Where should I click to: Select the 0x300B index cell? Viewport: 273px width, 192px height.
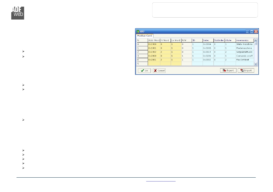click(208, 48)
